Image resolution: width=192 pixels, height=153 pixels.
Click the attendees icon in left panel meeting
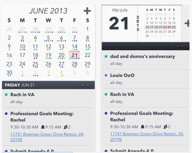(65, 127)
